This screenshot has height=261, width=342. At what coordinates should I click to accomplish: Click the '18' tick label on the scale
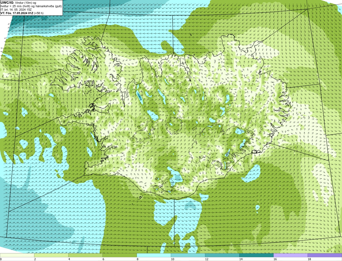[309, 259]
